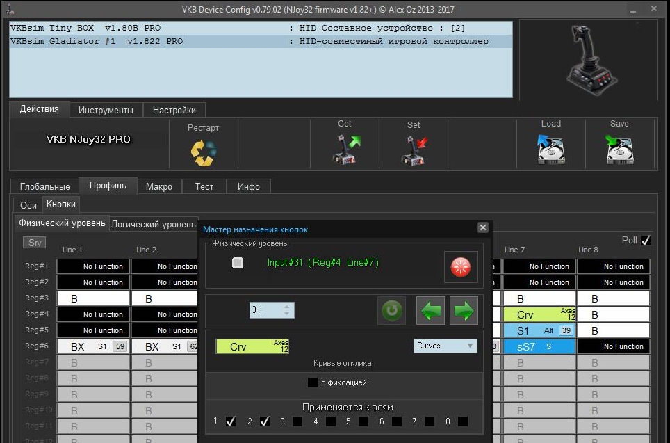Click the Save disk icon
Viewport: 670px width, 443px height.
tap(619, 150)
